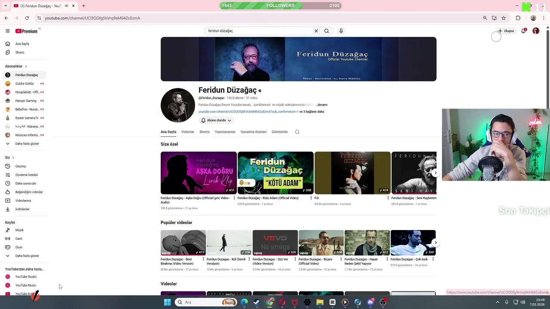550x309 pixels.
Task: Switch to the Videolar tab
Action: tap(188, 132)
